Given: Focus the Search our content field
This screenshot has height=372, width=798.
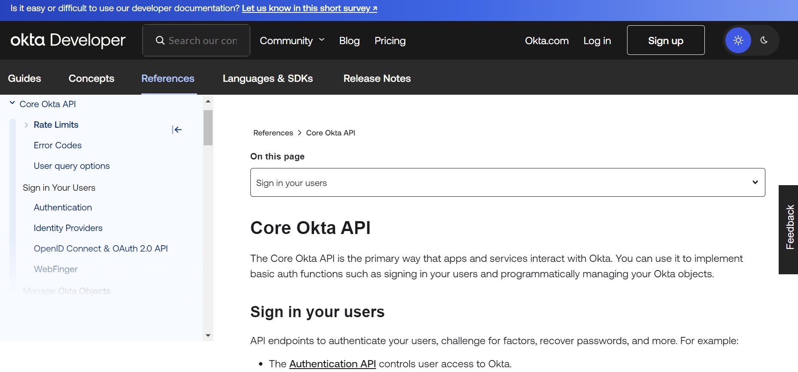Looking at the screenshot, I should 196,40.
